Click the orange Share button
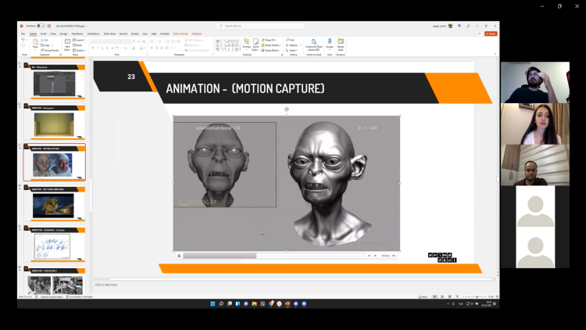 click(491, 34)
